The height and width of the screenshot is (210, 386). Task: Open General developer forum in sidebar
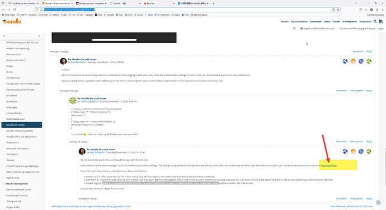click(x=18, y=190)
